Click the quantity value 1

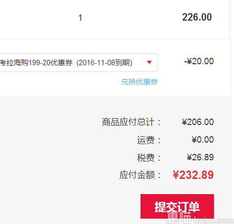point(80,18)
